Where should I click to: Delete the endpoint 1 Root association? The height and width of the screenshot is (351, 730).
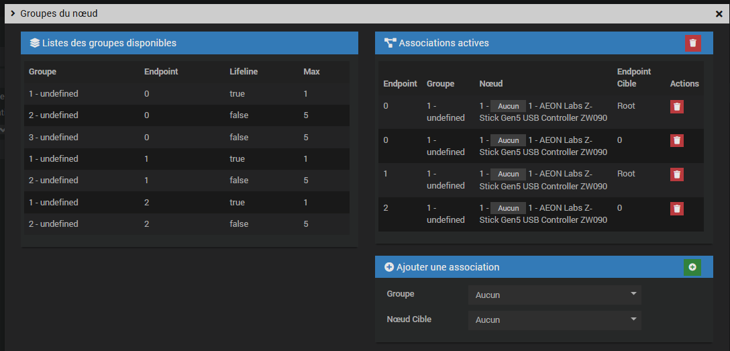677,174
